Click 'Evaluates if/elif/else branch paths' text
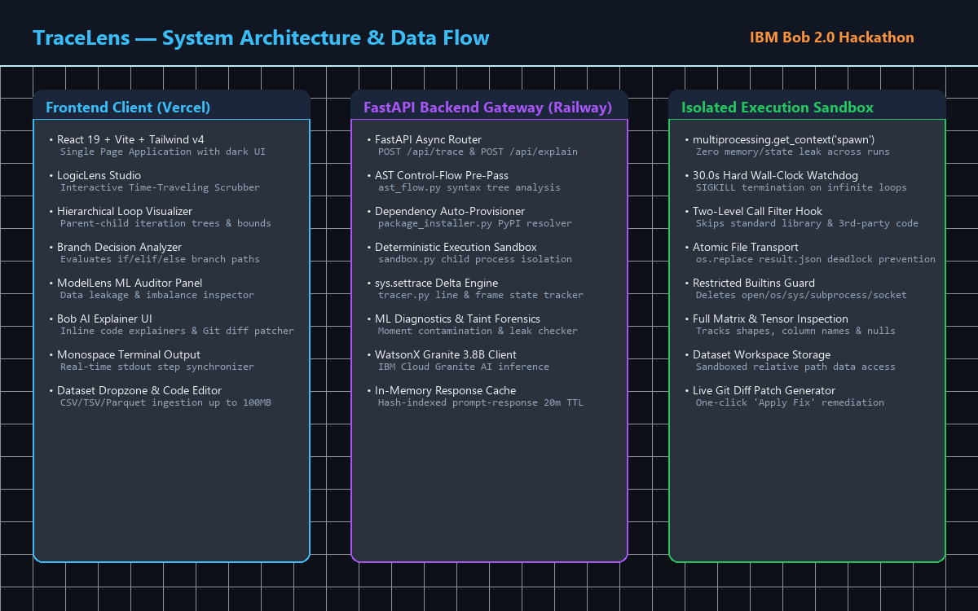The image size is (978, 611). pos(160,259)
